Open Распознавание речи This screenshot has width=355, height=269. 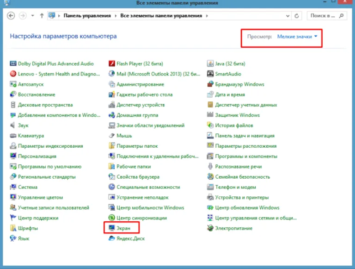pyautogui.click(x=238, y=167)
